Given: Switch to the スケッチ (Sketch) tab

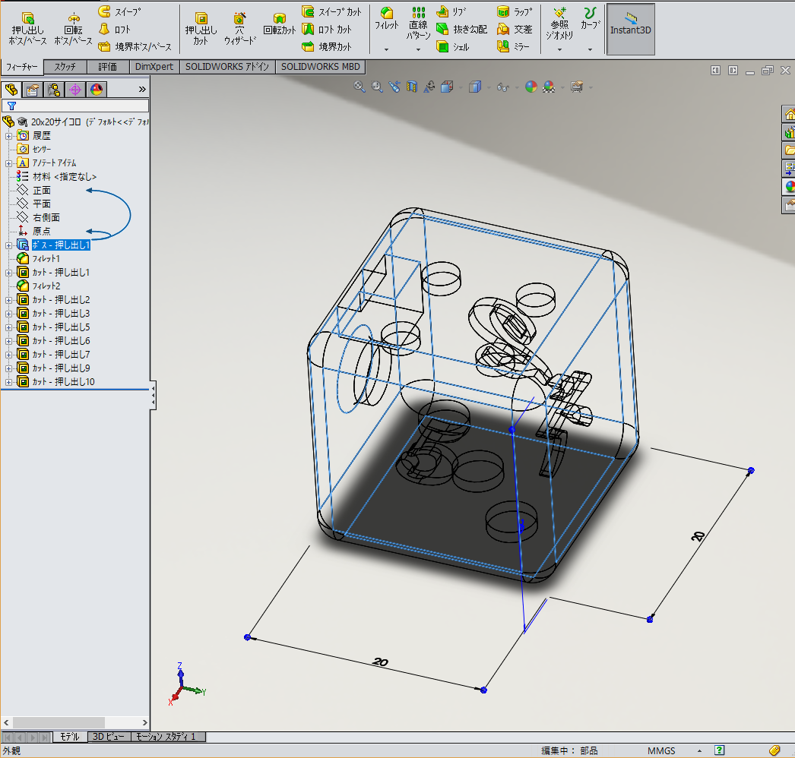Looking at the screenshot, I should 65,67.
